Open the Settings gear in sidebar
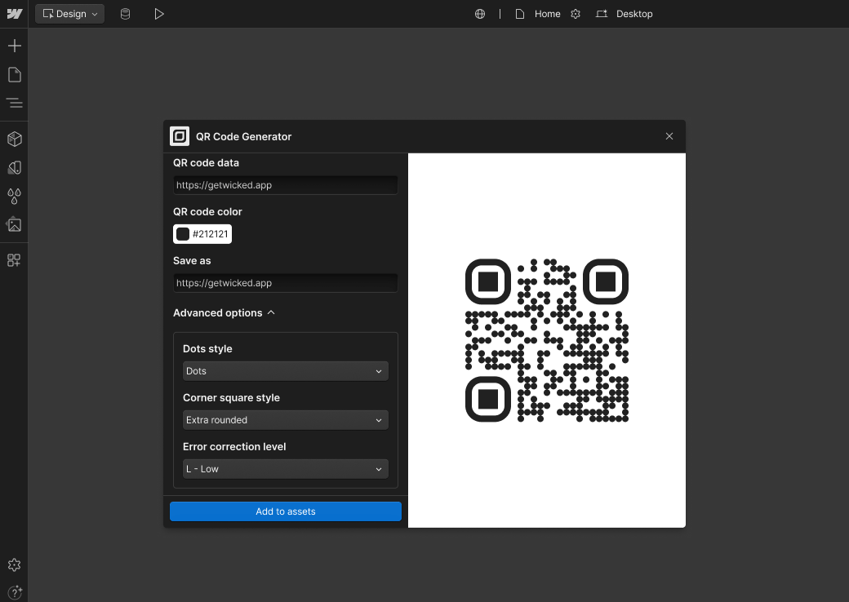 pyautogui.click(x=15, y=565)
